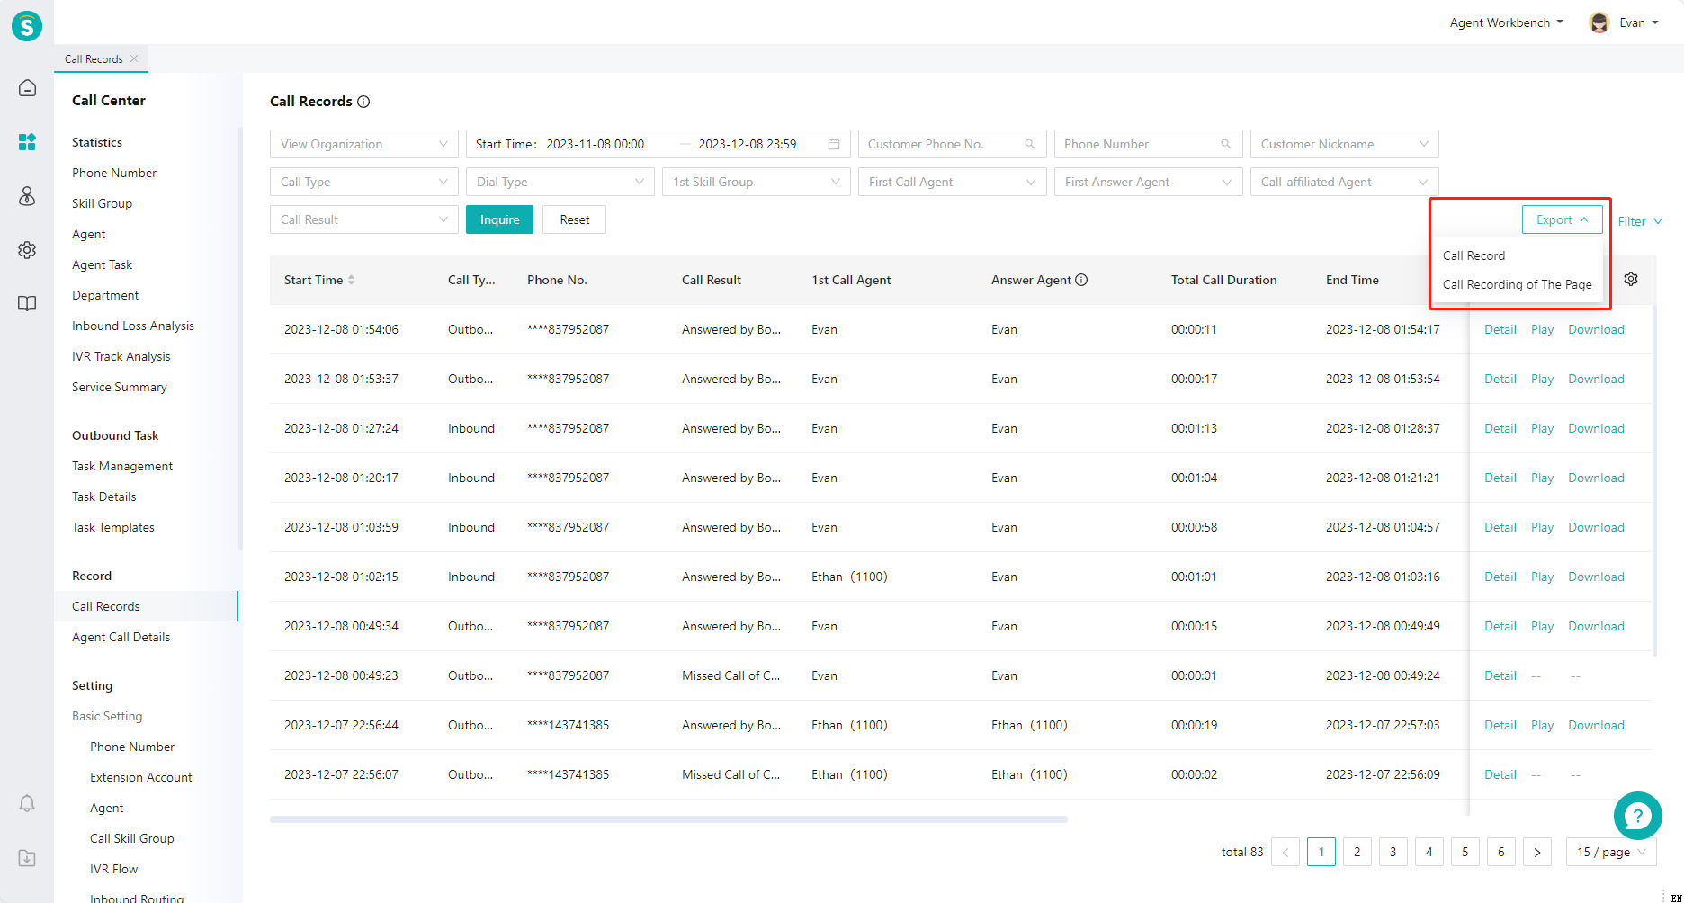Expand the Filter options
The image size is (1684, 903).
tap(1640, 221)
